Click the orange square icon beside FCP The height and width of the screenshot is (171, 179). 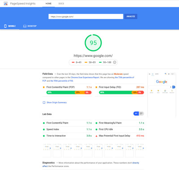(x=44, y=87)
